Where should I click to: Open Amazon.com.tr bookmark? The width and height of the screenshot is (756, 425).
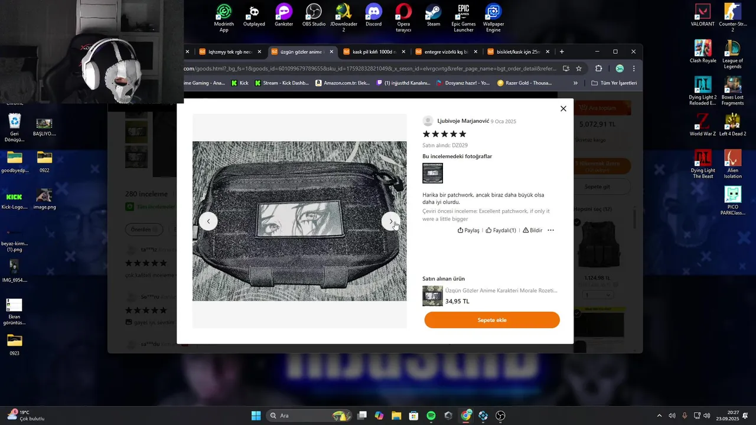coord(343,83)
